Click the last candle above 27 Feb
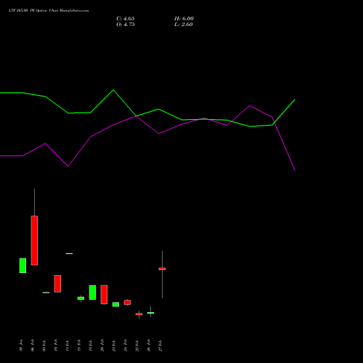 tap(162, 269)
